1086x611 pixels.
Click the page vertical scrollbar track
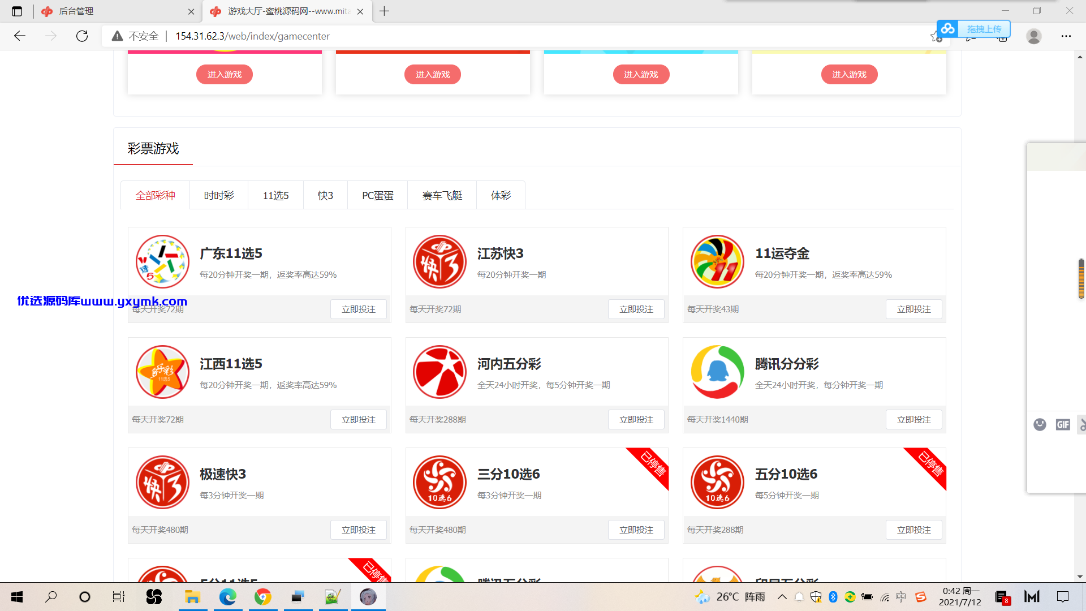1080,317
